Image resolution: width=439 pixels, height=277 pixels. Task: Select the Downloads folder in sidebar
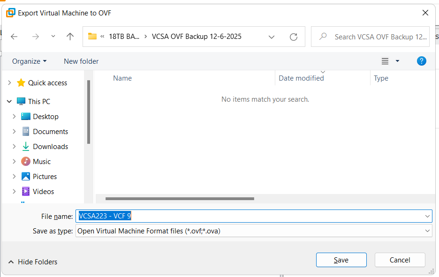(x=50, y=147)
